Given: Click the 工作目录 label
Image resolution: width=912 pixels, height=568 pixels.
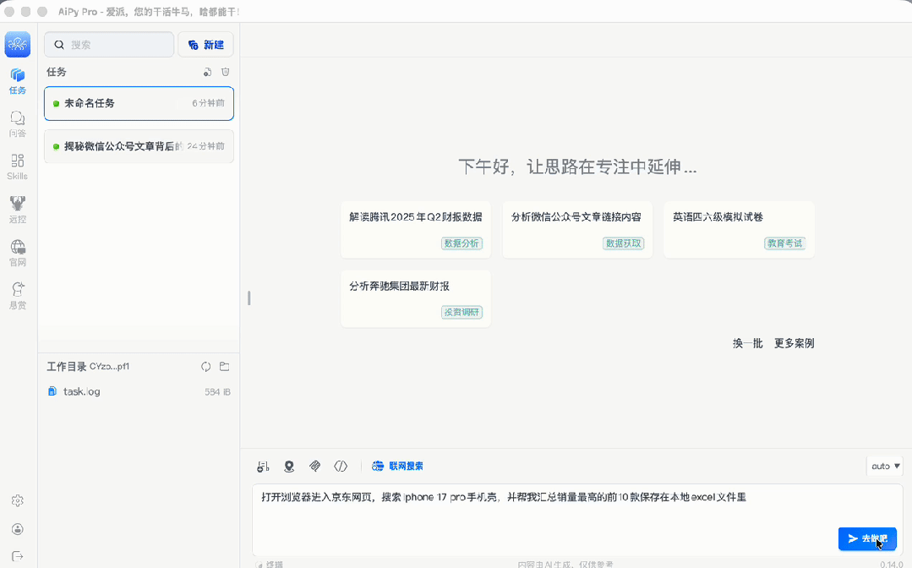Looking at the screenshot, I should point(66,366).
